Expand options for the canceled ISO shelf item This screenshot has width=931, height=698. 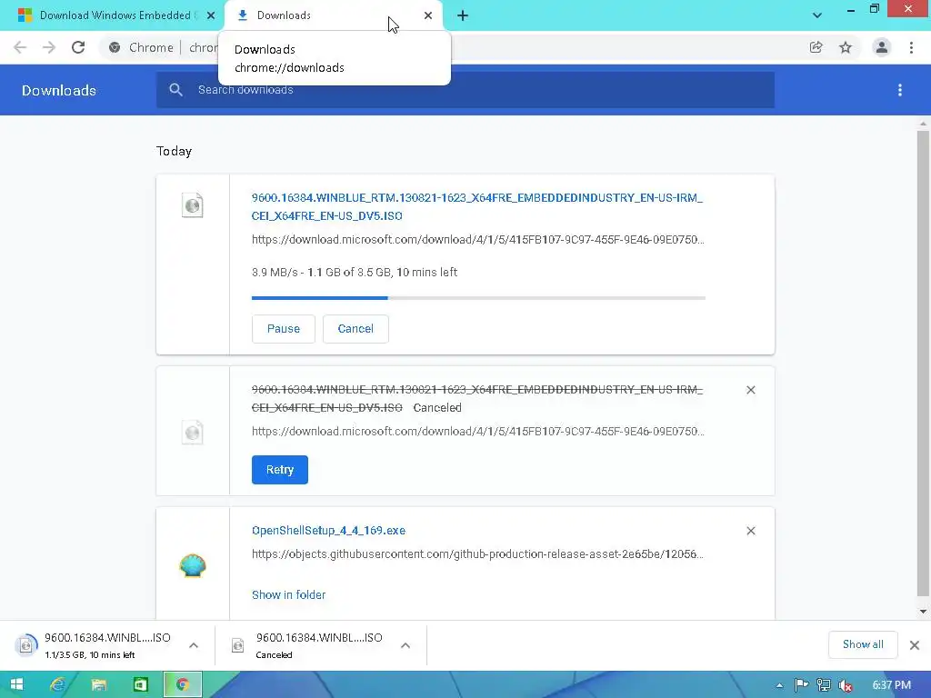(405, 645)
